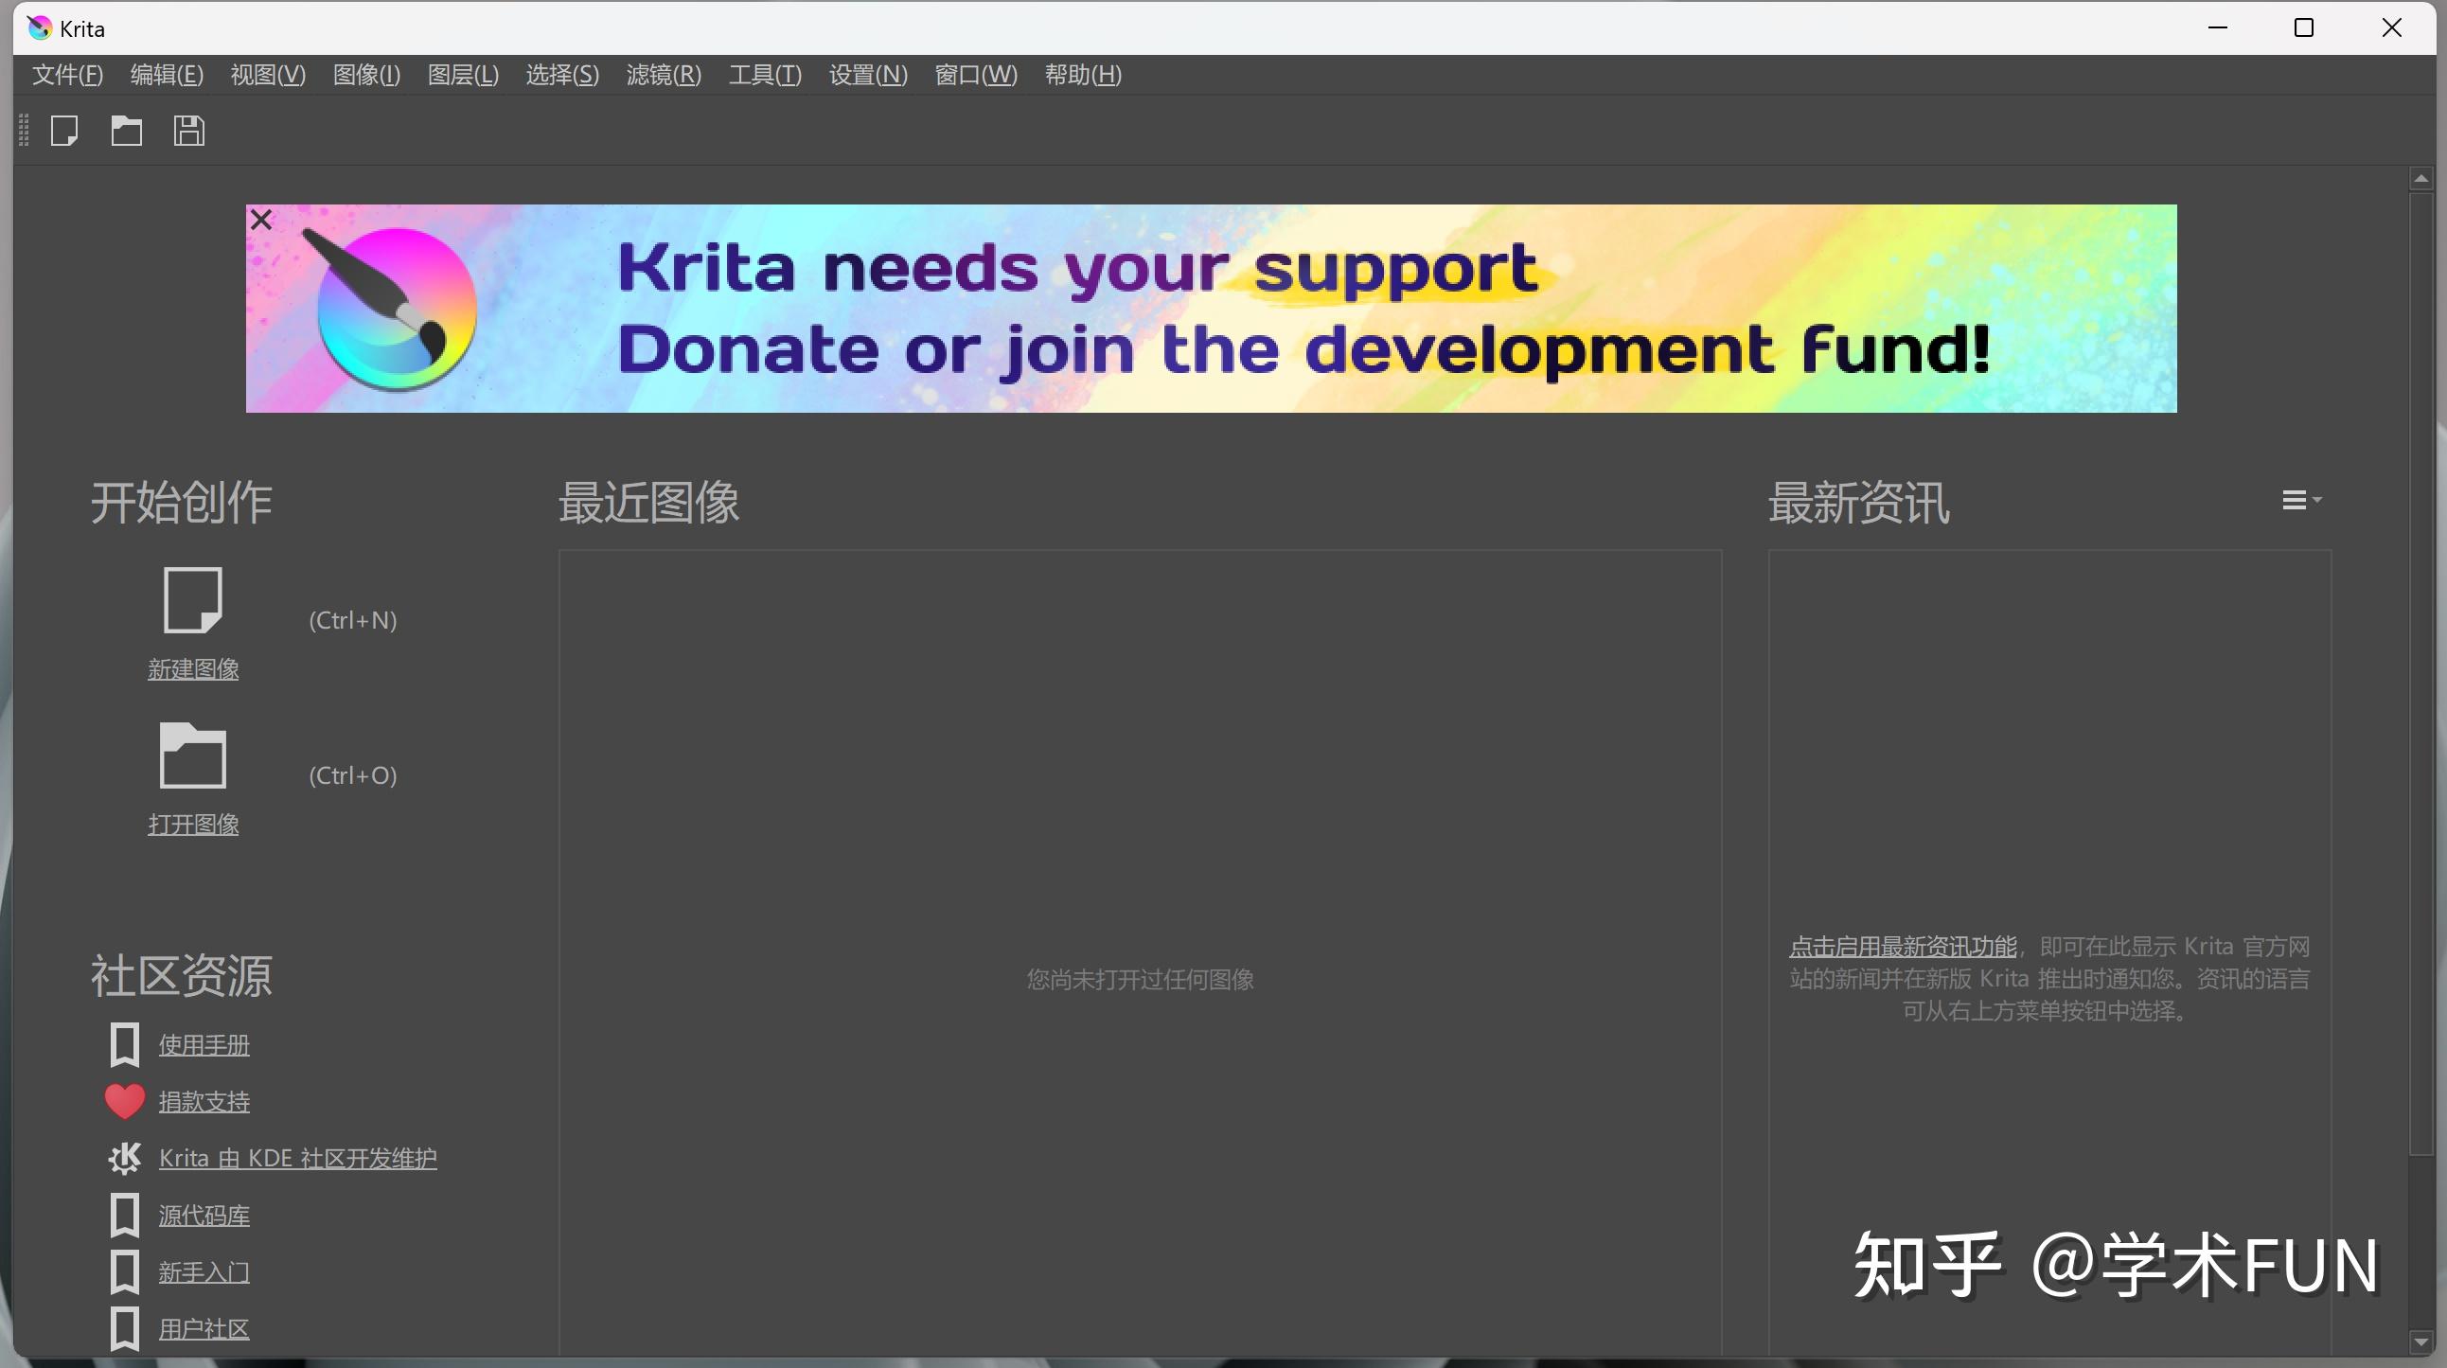Click the donation banner image

[x=1211, y=309]
